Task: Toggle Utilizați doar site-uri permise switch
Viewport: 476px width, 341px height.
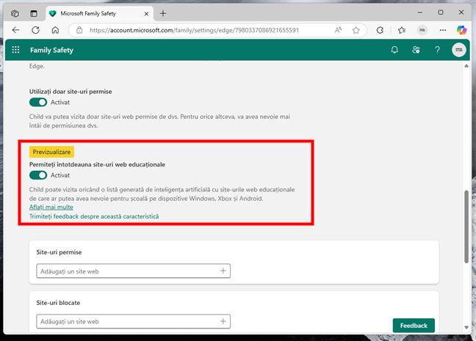Action: coord(38,103)
